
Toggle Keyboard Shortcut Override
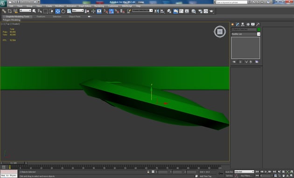tap(99, 11)
